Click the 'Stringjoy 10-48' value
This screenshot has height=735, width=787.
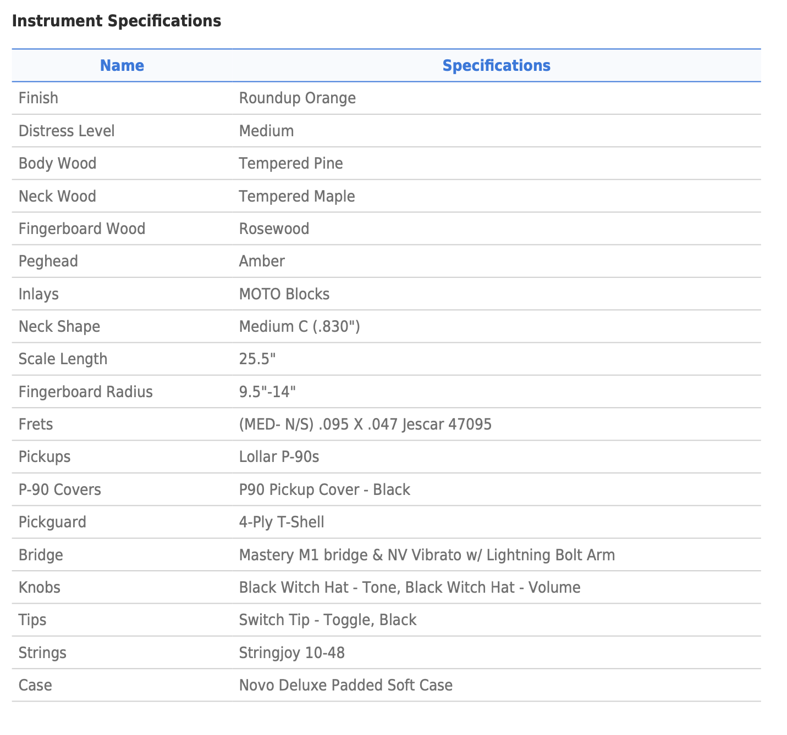pos(292,653)
